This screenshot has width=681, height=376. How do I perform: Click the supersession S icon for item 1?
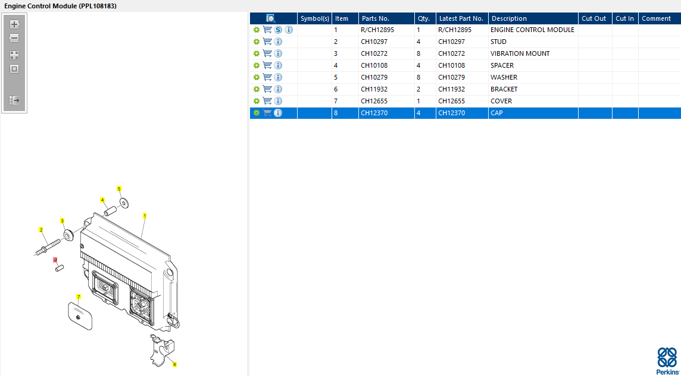tap(278, 30)
